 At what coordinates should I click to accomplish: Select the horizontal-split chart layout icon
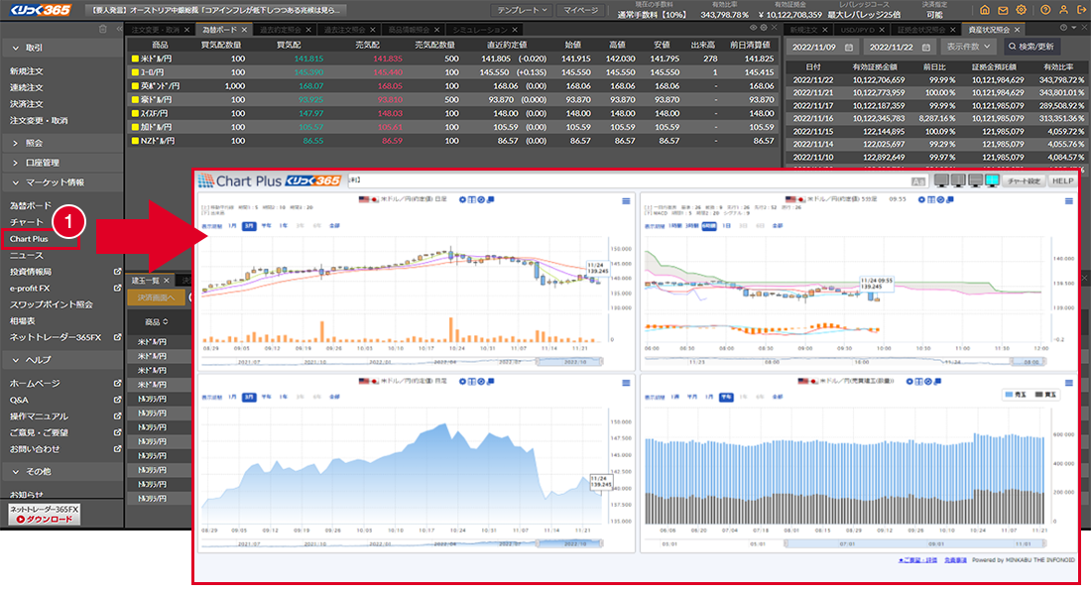click(976, 180)
